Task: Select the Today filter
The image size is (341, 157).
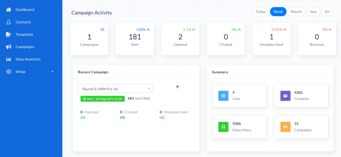Action: click(260, 12)
